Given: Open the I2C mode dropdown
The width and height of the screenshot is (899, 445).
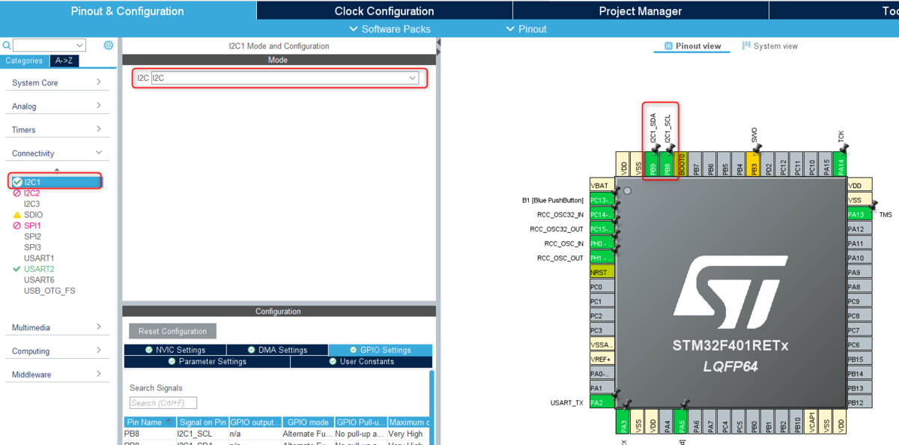Looking at the screenshot, I should tap(412, 78).
